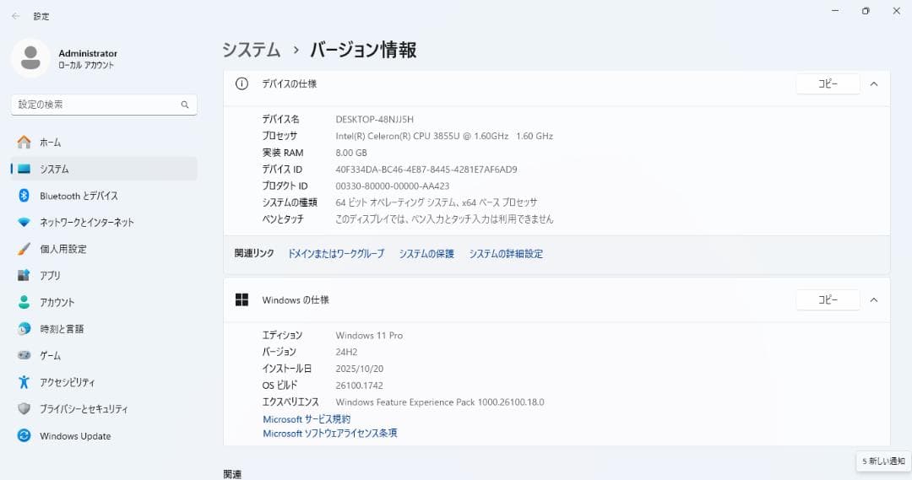Click the network Wi-Fi icon in sidebar
Image resolution: width=912 pixels, height=480 pixels.
point(24,222)
